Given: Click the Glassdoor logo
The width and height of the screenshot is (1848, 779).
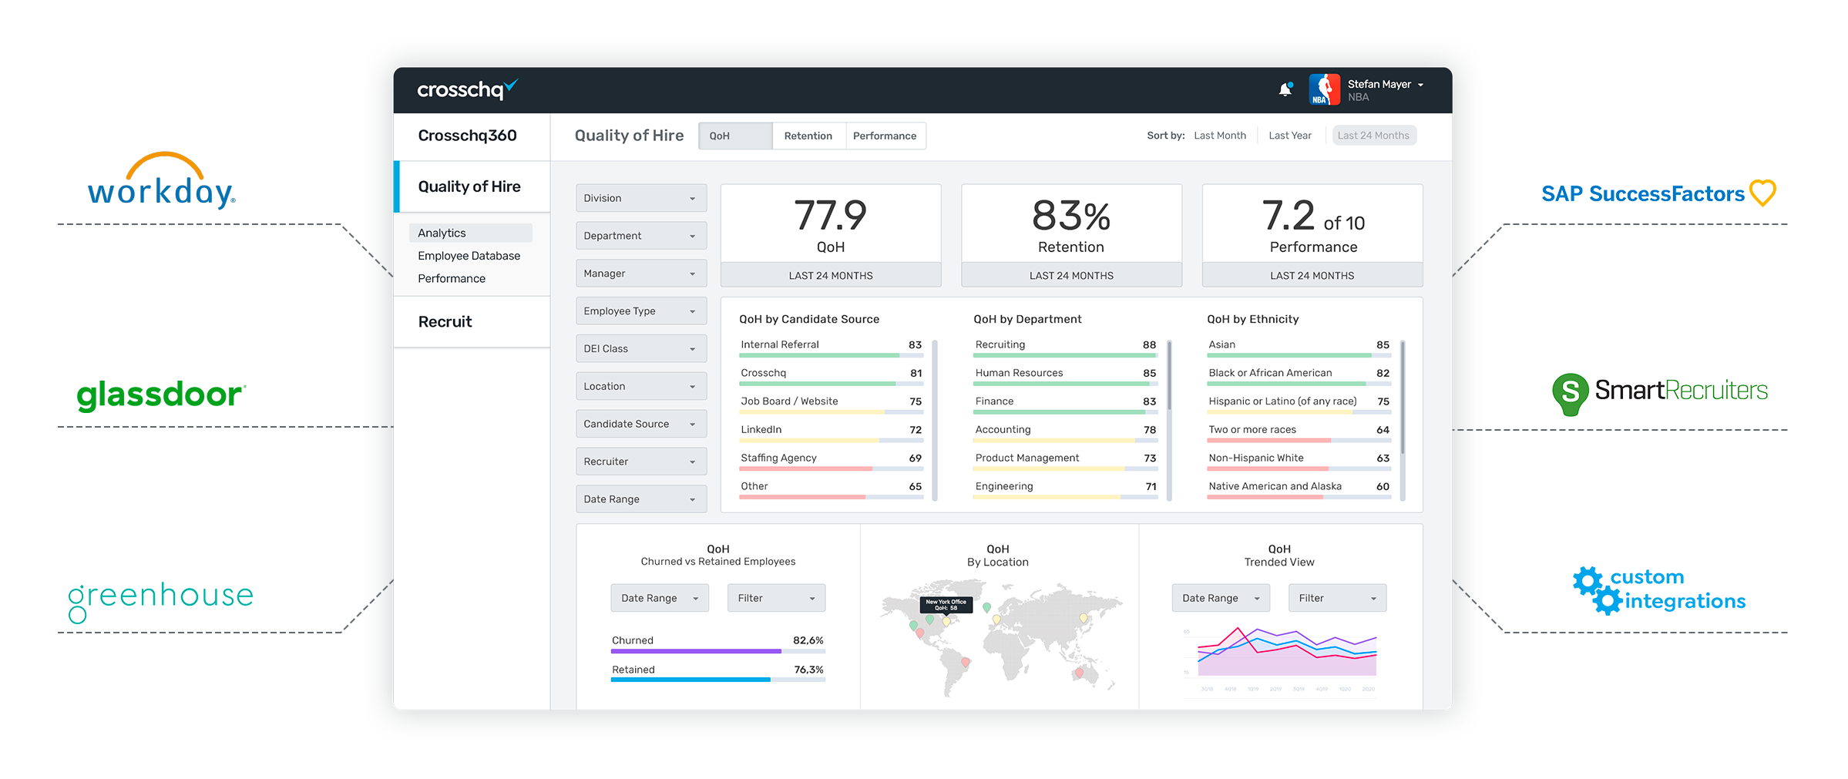Looking at the screenshot, I should pyautogui.click(x=161, y=395).
